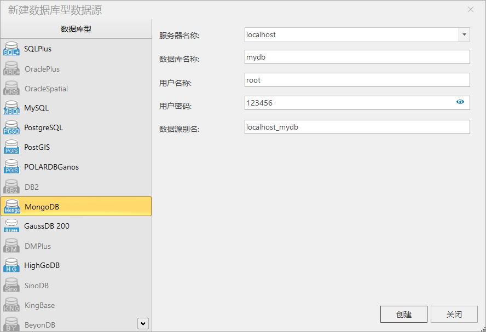Click the database name field mydb
The height and width of the screenshot is (332, 486).
[x=357, y=57]
